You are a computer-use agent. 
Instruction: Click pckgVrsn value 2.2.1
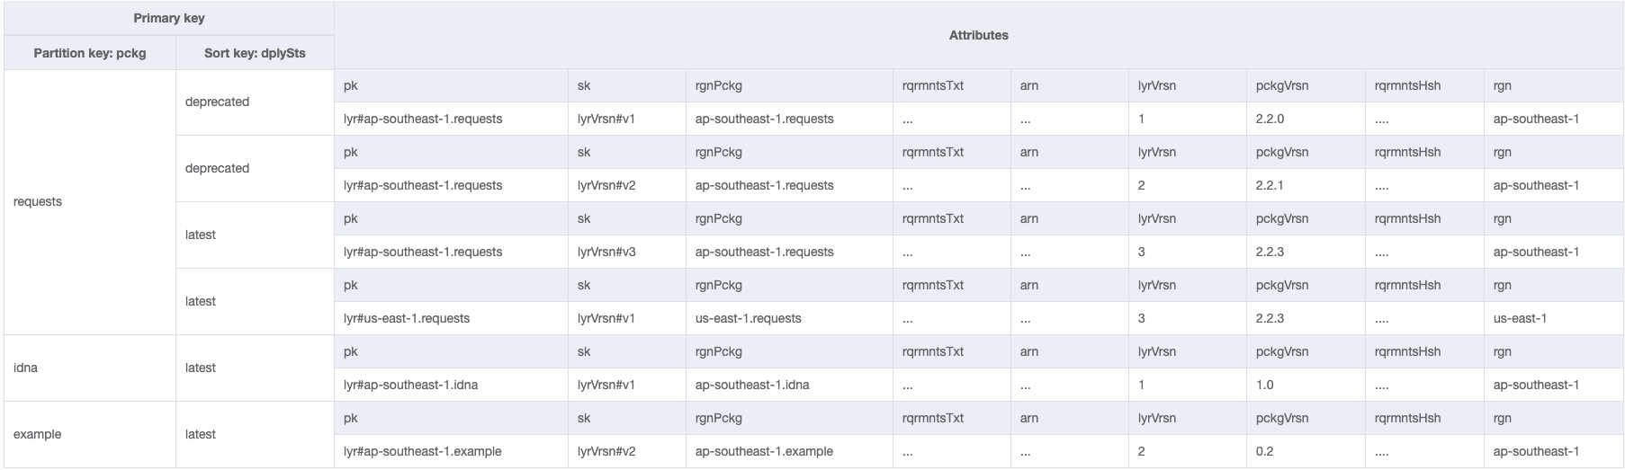coord(1271,185)
